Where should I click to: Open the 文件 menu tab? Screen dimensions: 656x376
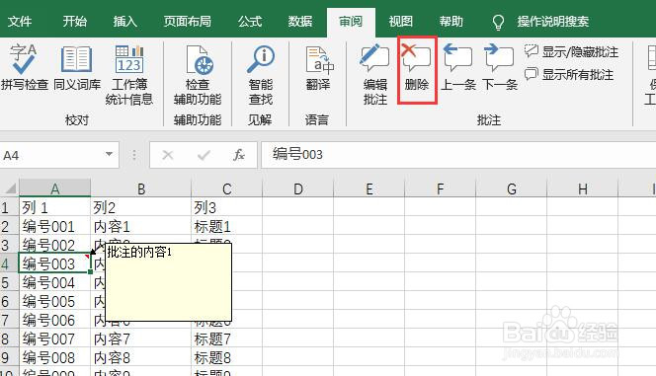(x=19, y=21)
